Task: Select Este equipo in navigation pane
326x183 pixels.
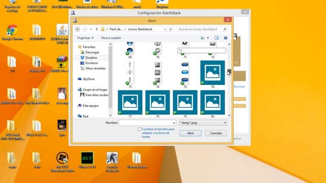Action: coord(91,106)
